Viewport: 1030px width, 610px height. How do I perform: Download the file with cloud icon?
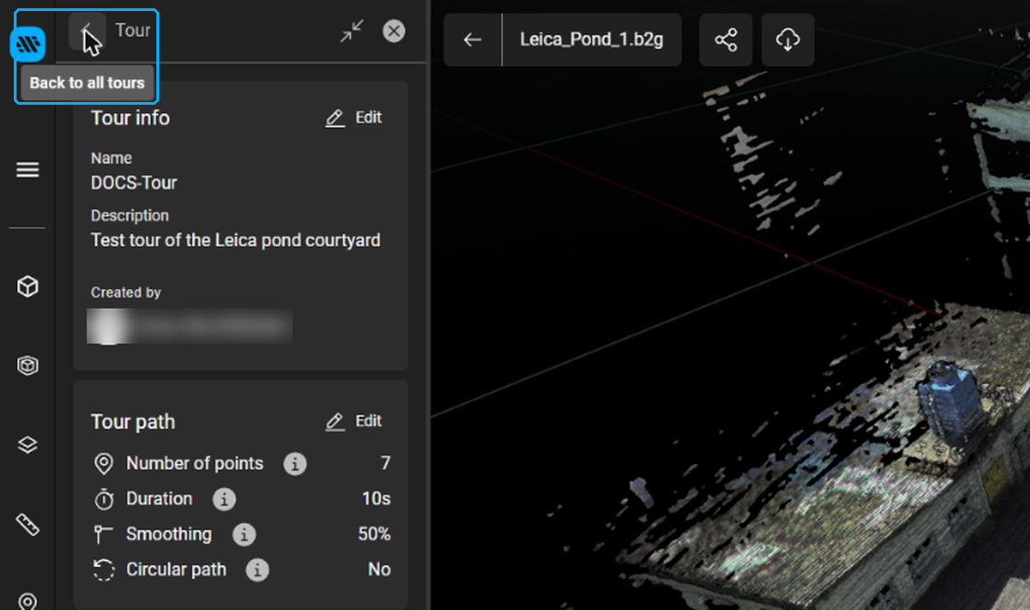[787, 40]
